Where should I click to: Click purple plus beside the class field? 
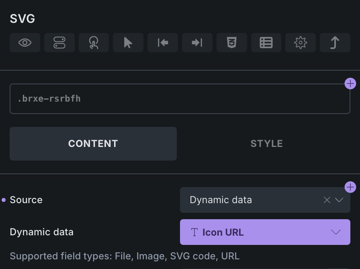[350, 84]
